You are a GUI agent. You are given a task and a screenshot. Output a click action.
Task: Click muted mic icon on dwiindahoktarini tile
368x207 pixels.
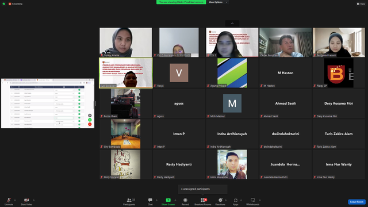point(262,147)
